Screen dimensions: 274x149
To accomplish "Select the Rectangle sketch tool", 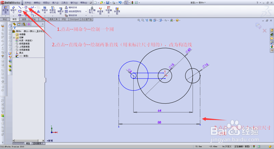I will tap(20, 11).
